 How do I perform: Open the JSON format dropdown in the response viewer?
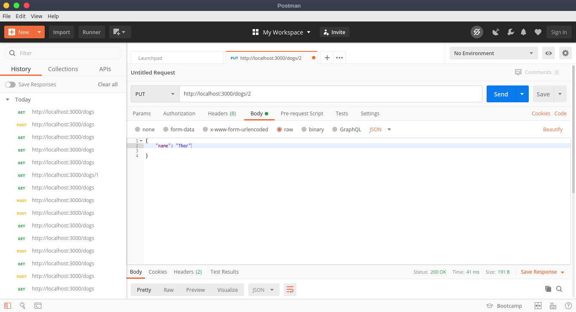point(264,290)
